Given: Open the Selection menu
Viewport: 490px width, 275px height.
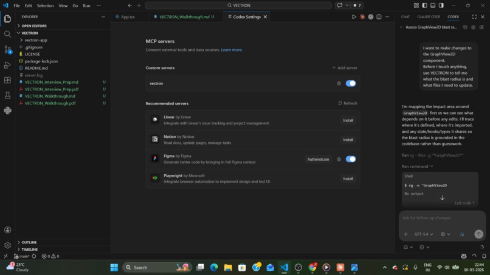Looking at the screenshot, I should [45, 5].
